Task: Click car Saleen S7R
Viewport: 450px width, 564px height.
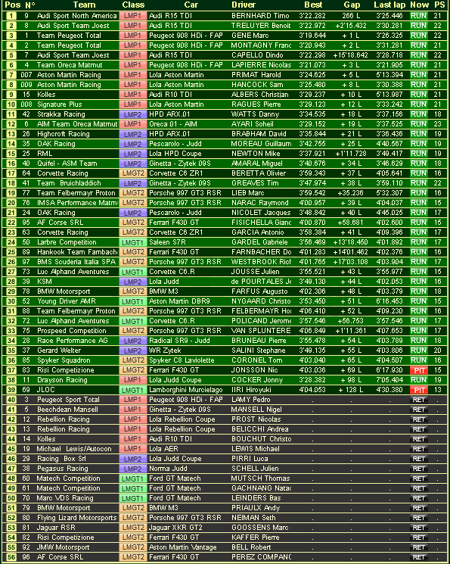Action: tap(167, 242)
